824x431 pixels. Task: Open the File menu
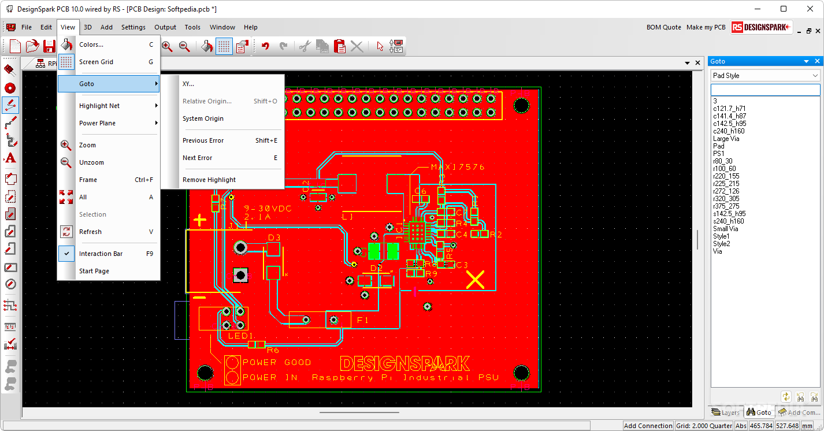click(27, 27)
